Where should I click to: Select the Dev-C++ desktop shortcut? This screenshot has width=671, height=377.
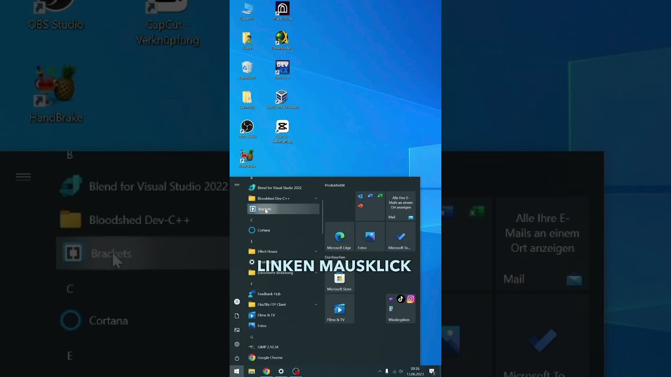coord(282,70)
